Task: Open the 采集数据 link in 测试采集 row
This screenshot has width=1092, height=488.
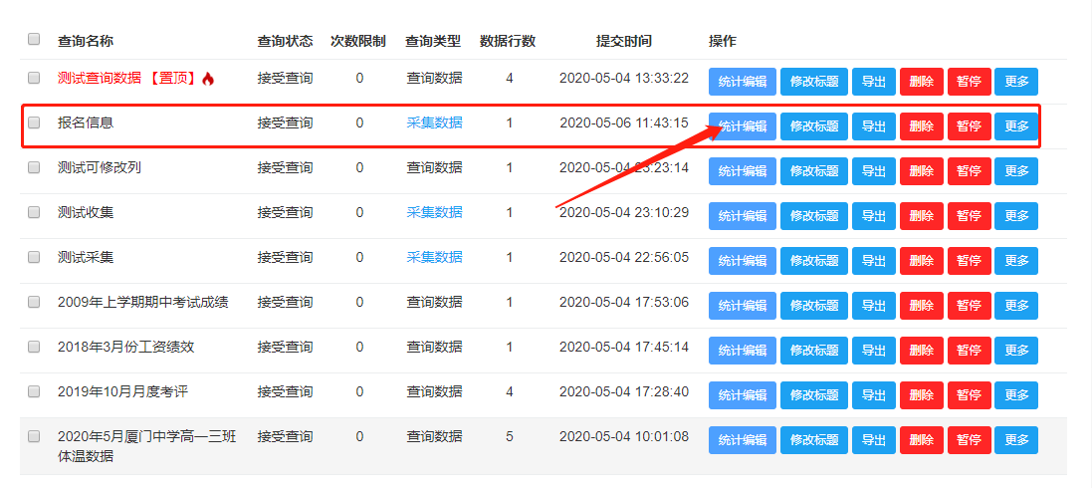Action: point(435,257)
